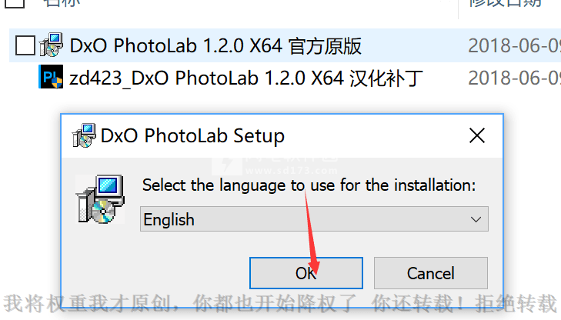Click the large computer-and-disc setup icon in the dialog
Viewport: 561px width, 320px height.
[x=100, y=199]
